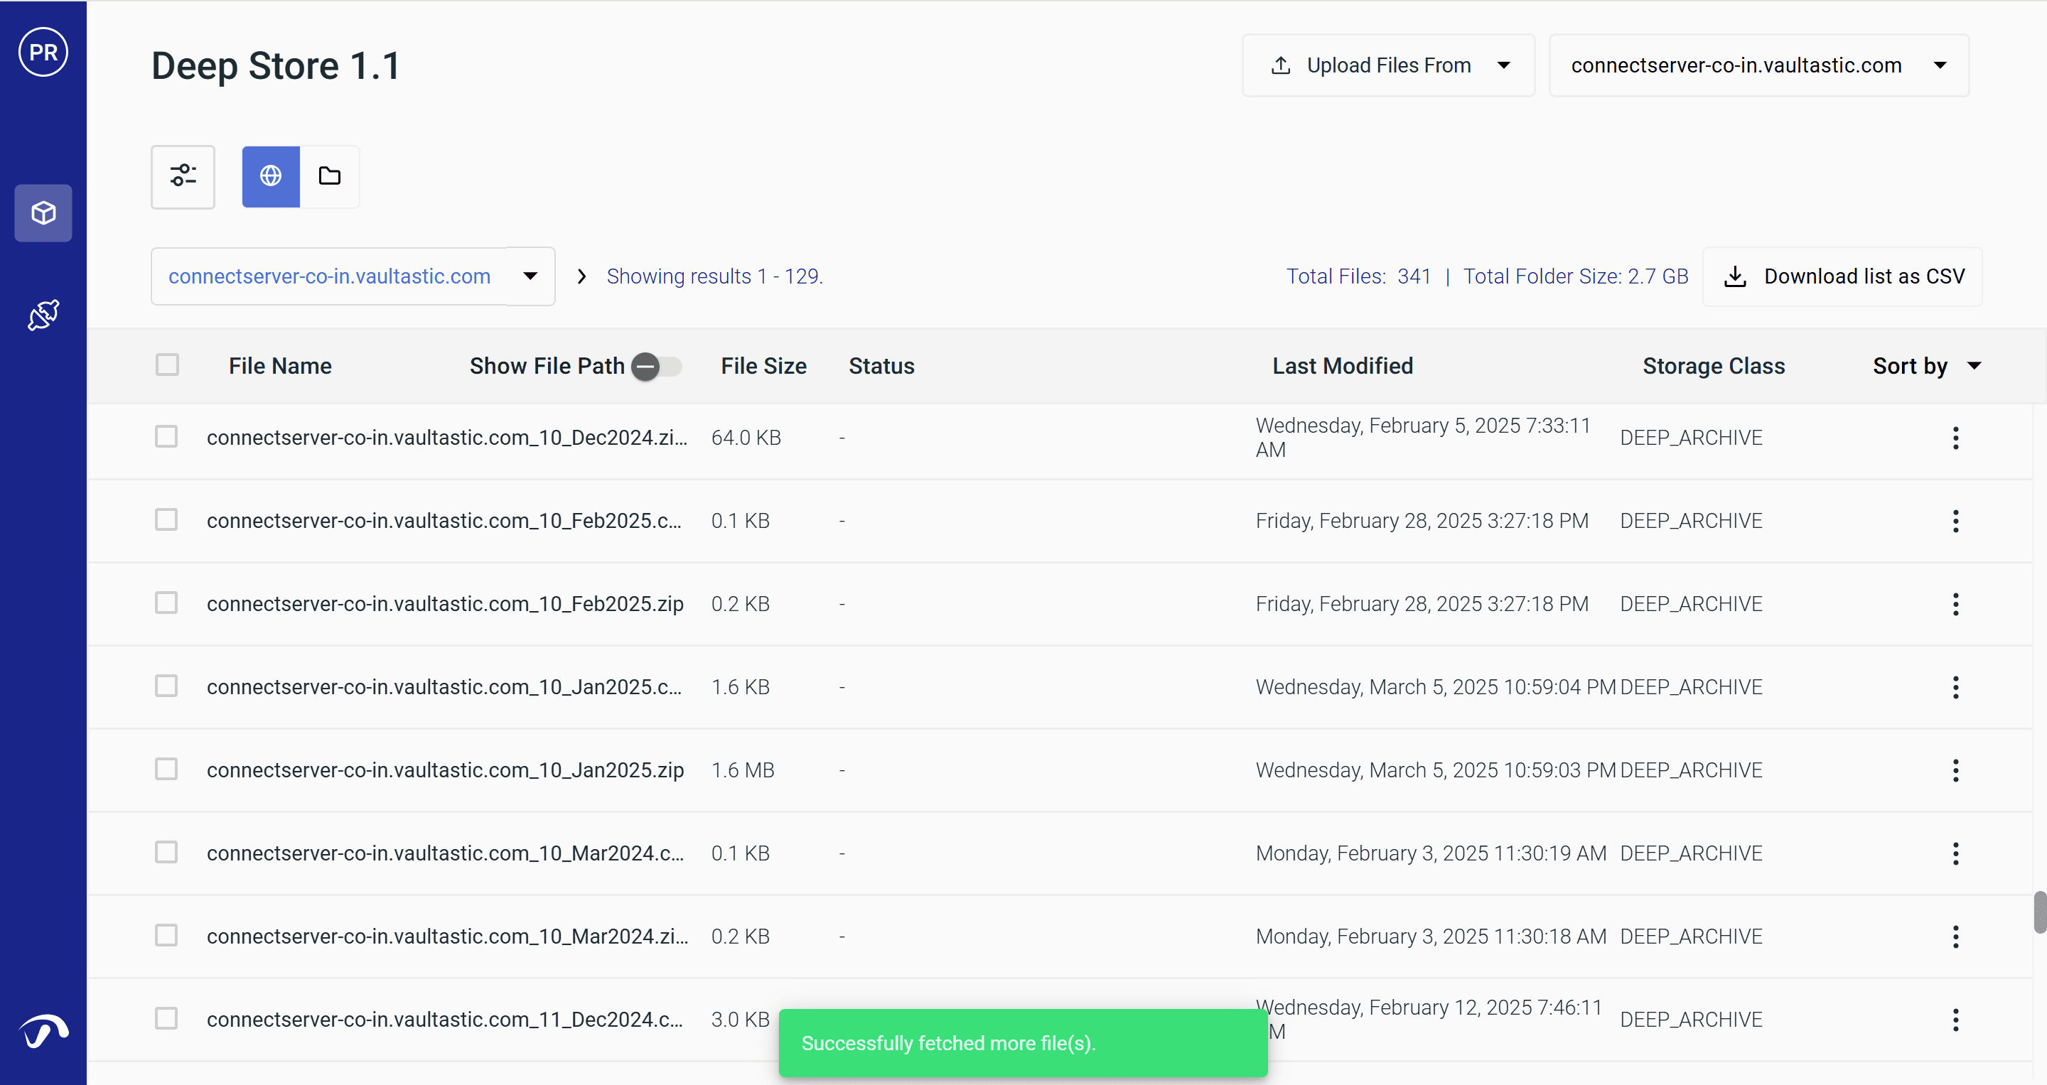This screenshot has width=2047, height=1085.
Task: Expand breadcrumb domain dropdown arrow
Action: coord(530,276)
